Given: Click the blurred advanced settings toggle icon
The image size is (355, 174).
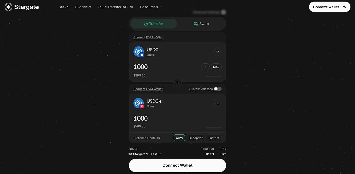Looking at the screenshot, I should click(223, 12).
